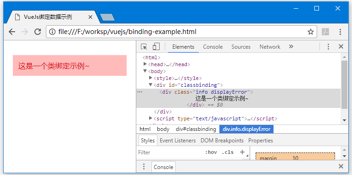Close the DevTools panel
The height and width of the screenshot is (175, 352).
341,46
